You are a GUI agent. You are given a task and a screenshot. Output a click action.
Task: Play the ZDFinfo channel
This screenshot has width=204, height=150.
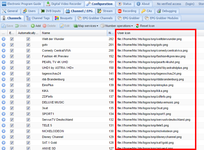4,97
